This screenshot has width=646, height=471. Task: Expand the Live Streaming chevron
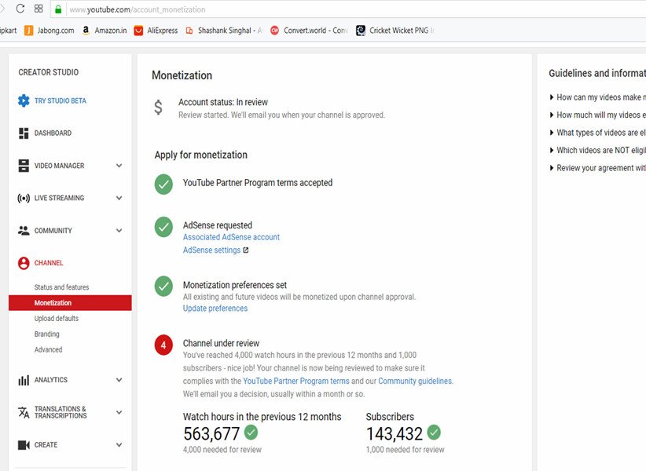coord(119,198)
